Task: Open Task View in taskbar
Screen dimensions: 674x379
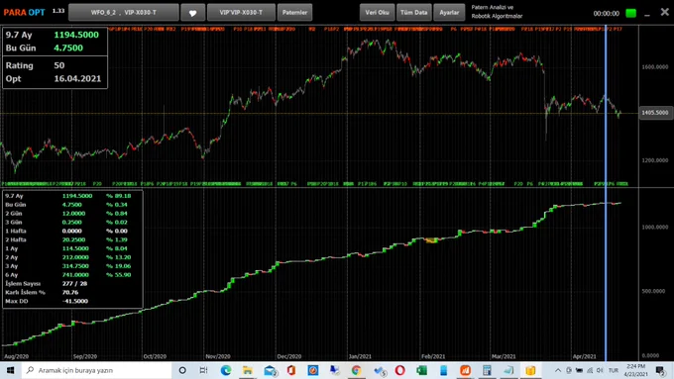Action: pos(204,370)
